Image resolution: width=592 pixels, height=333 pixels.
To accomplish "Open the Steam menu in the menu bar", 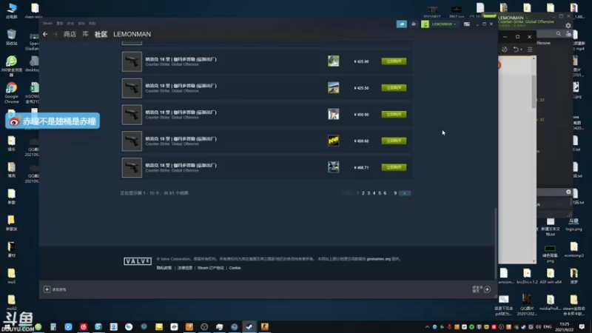I will click(x=47, y=24).
